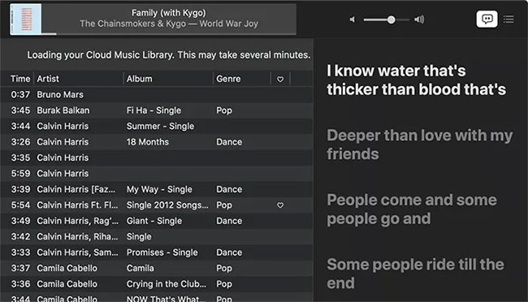Sort by the Album column header
Image resolution: width=528 pixels, height=302 pixels.
pyautogui.click(x=140, y=79)
